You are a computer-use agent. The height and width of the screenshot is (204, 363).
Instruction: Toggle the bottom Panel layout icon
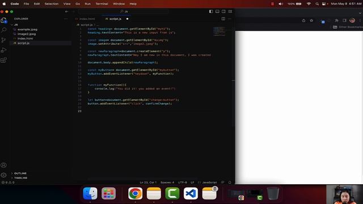[x=217, y=11]
